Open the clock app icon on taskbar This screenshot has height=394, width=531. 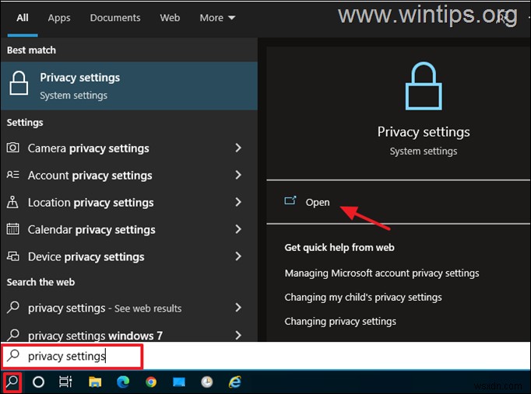(x=207, y=382)
